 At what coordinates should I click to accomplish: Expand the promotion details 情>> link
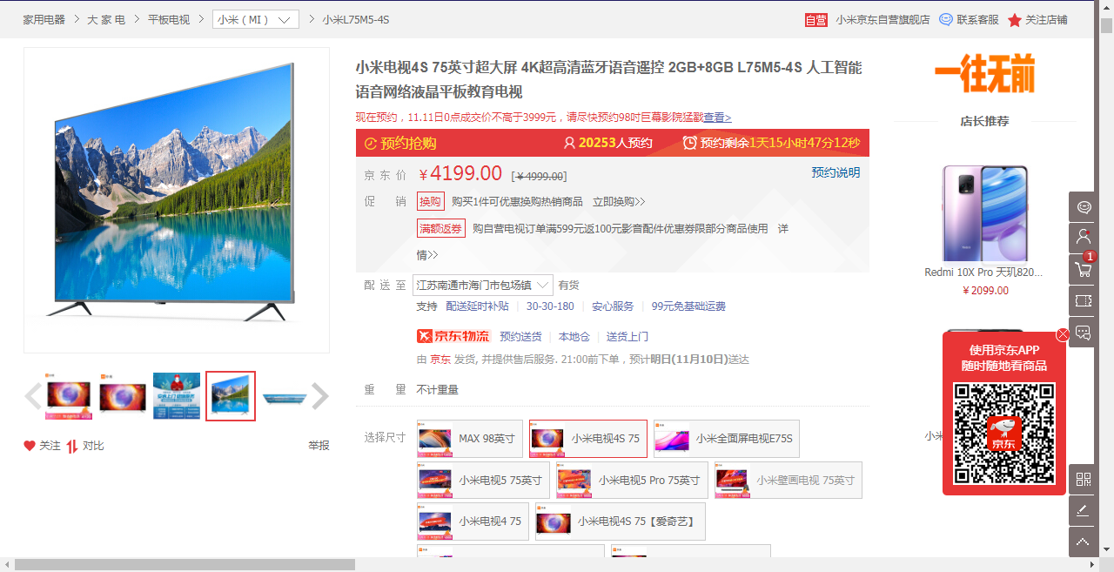427,255
